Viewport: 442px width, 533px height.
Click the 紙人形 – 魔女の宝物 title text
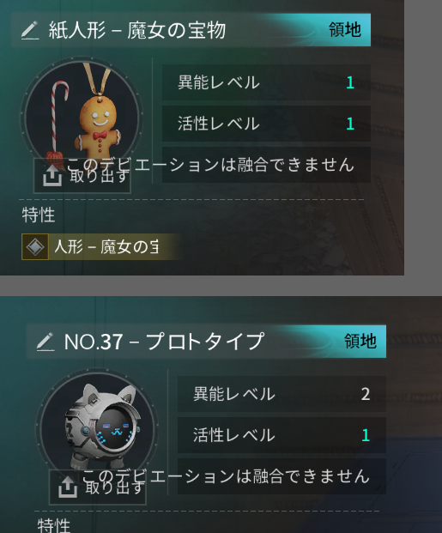tap(137, 30)
